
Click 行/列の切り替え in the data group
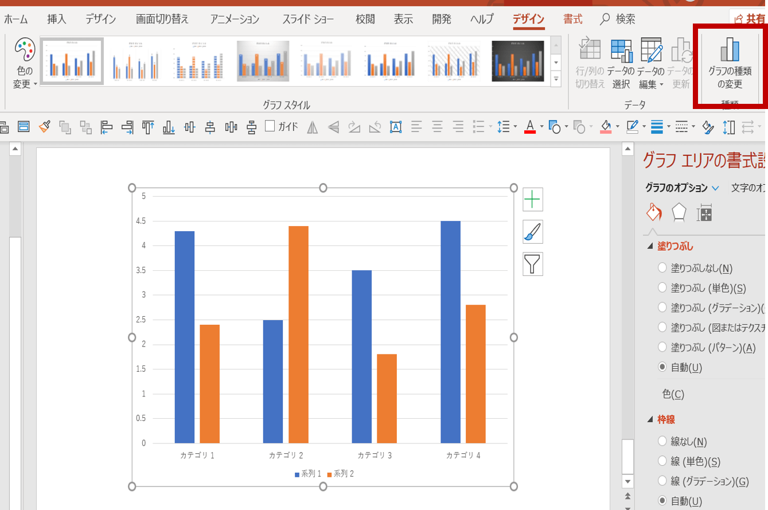tap(590, 63)
